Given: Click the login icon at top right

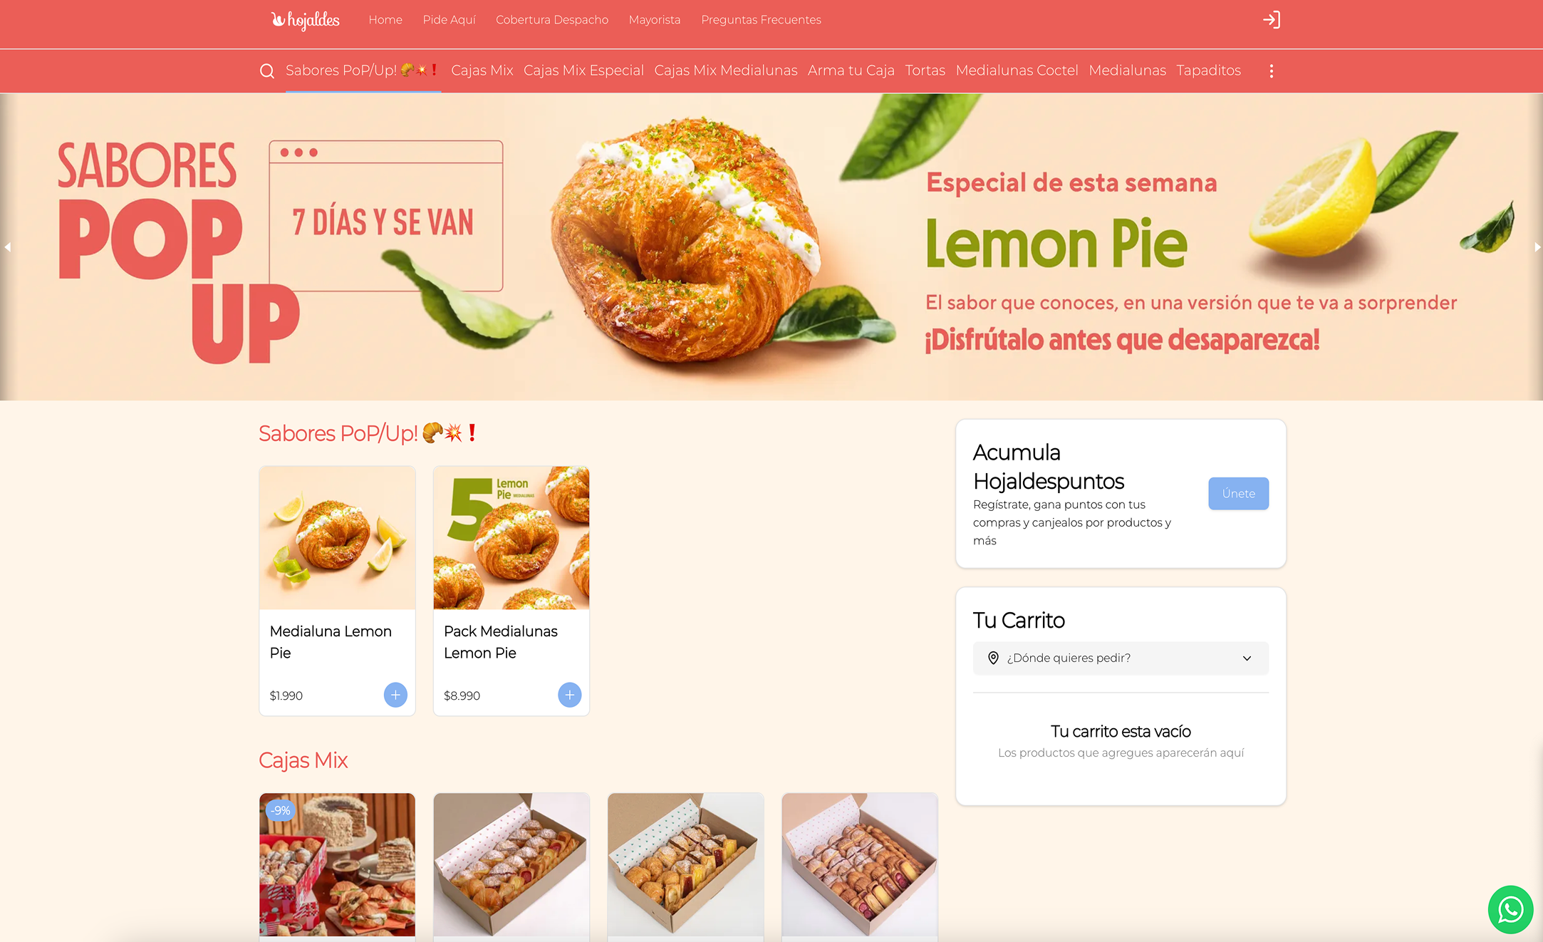Looking at the screenshot, I should tap(1272, 19).
